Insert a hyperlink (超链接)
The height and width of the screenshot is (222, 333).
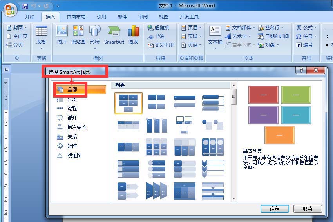[158, 27]
